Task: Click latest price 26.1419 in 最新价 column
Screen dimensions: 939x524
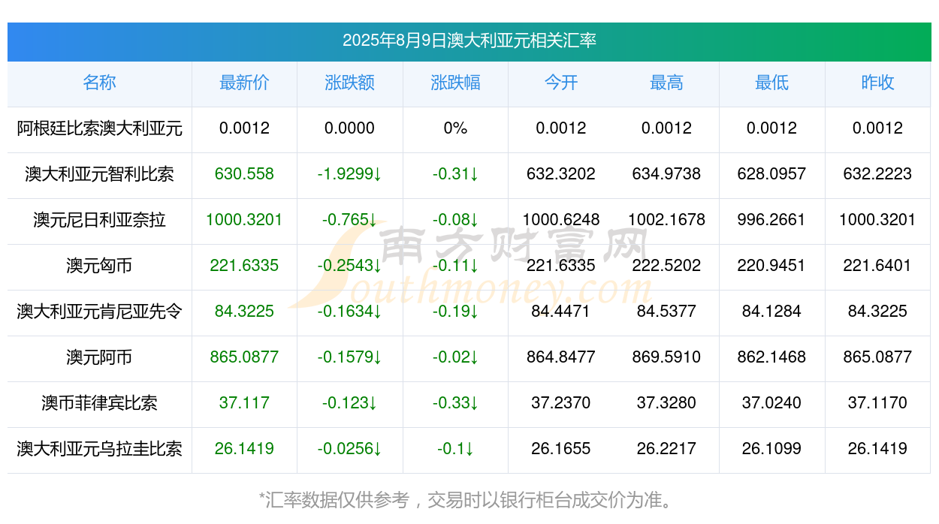Action: (x=244, y=449)
